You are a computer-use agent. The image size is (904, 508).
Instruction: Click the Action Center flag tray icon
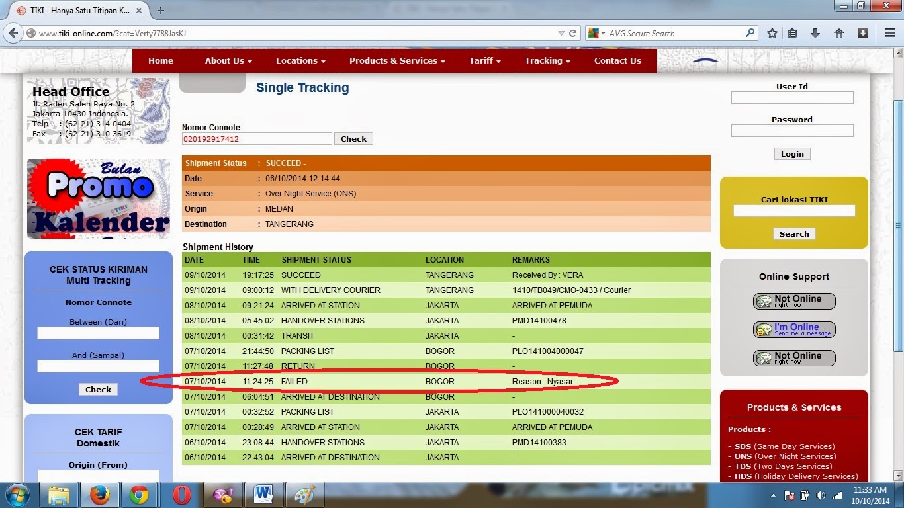pos(789,495)
